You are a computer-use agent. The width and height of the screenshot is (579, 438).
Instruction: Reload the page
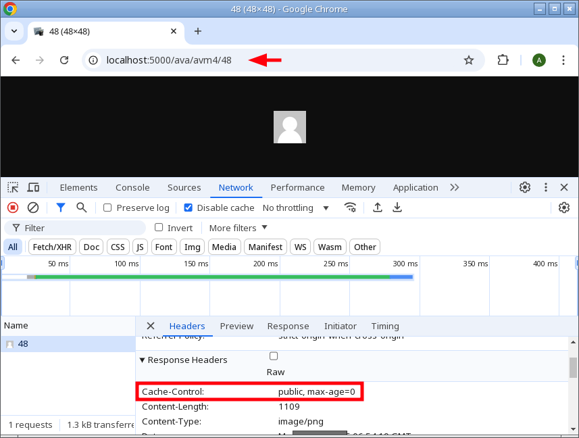[x=64, y=60]
